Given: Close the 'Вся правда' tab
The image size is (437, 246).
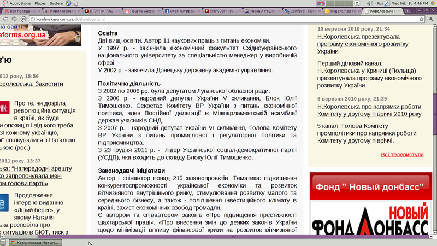Looking at the screenshot, I should (x=39, y=11).
